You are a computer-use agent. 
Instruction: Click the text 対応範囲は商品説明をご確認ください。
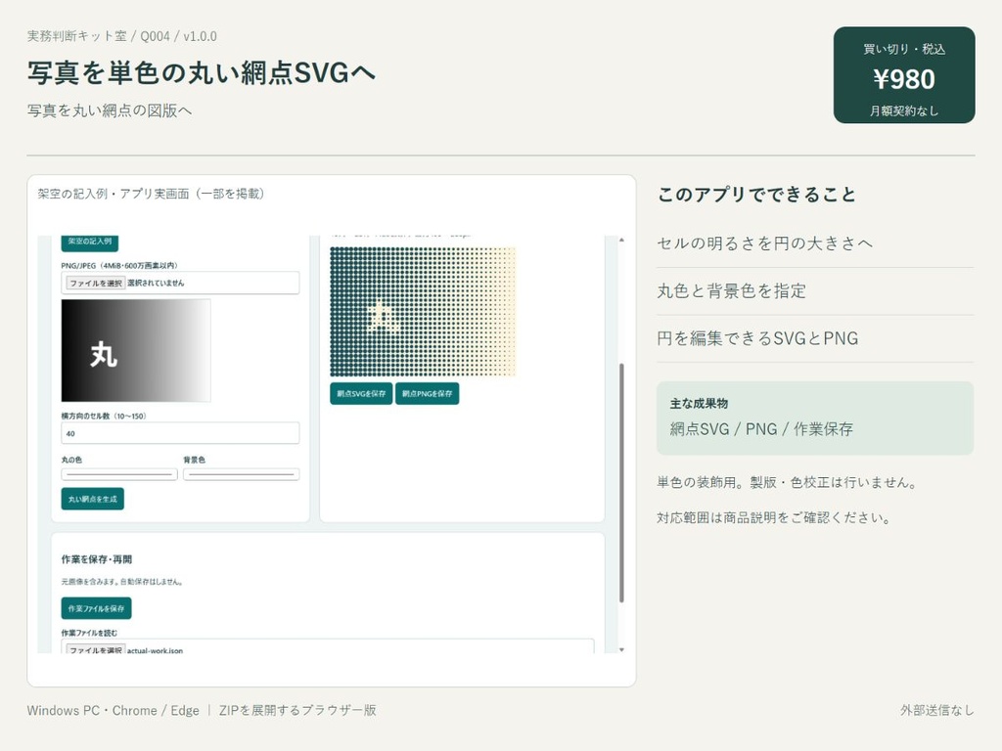tap(775, 518)
